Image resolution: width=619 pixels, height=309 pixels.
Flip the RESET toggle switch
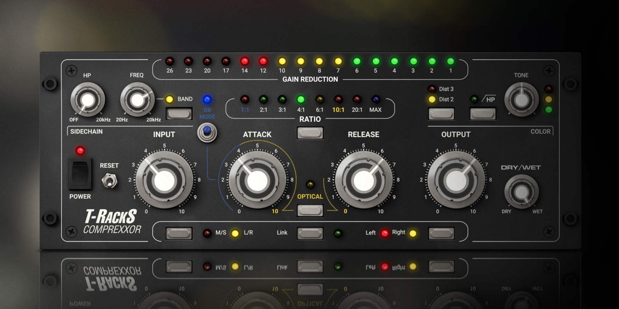(x=109, y=181)
